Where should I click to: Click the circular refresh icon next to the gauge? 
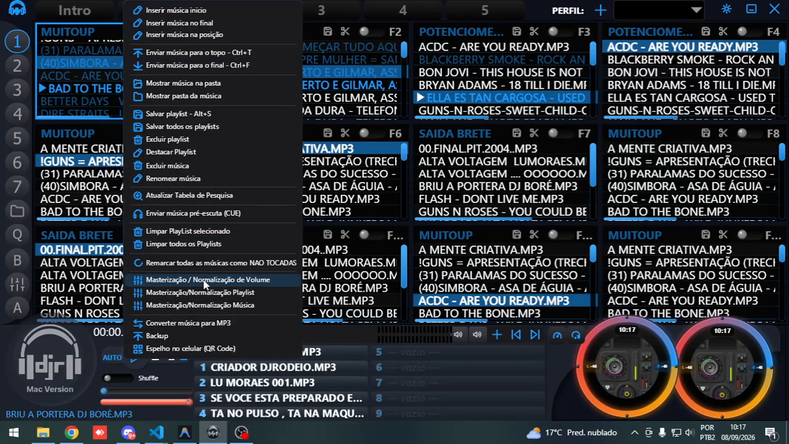[576, 335]
